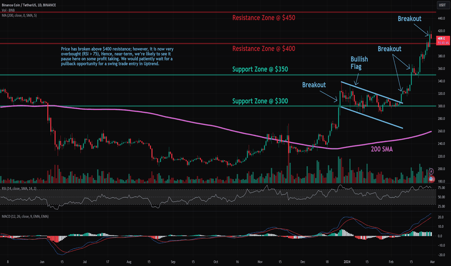This screenshot has width=451, height=266.
Task: Click the Sep date on time axis
Action: click(x=173, y=262)
